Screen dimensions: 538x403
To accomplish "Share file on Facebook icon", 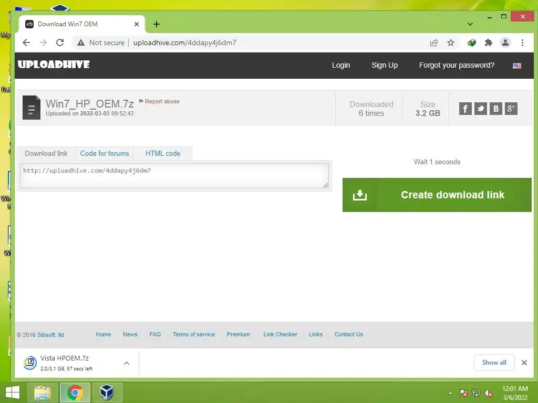I will tap(465, 109).
